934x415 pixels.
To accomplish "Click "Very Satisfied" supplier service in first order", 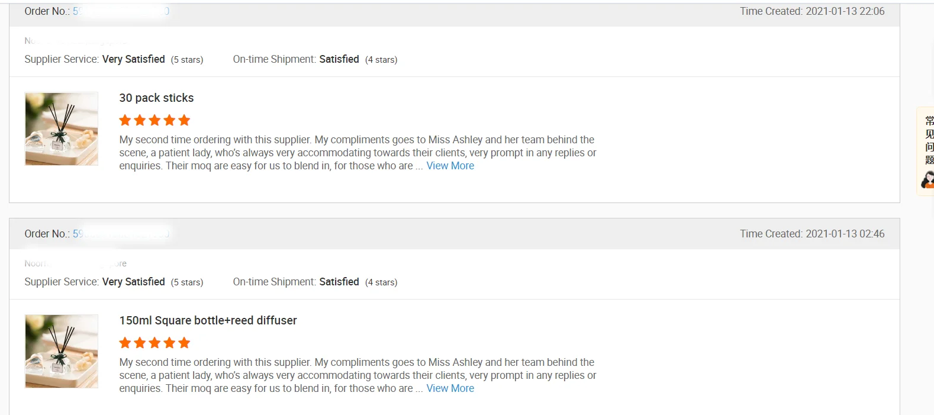I will [x=133, y=59].
